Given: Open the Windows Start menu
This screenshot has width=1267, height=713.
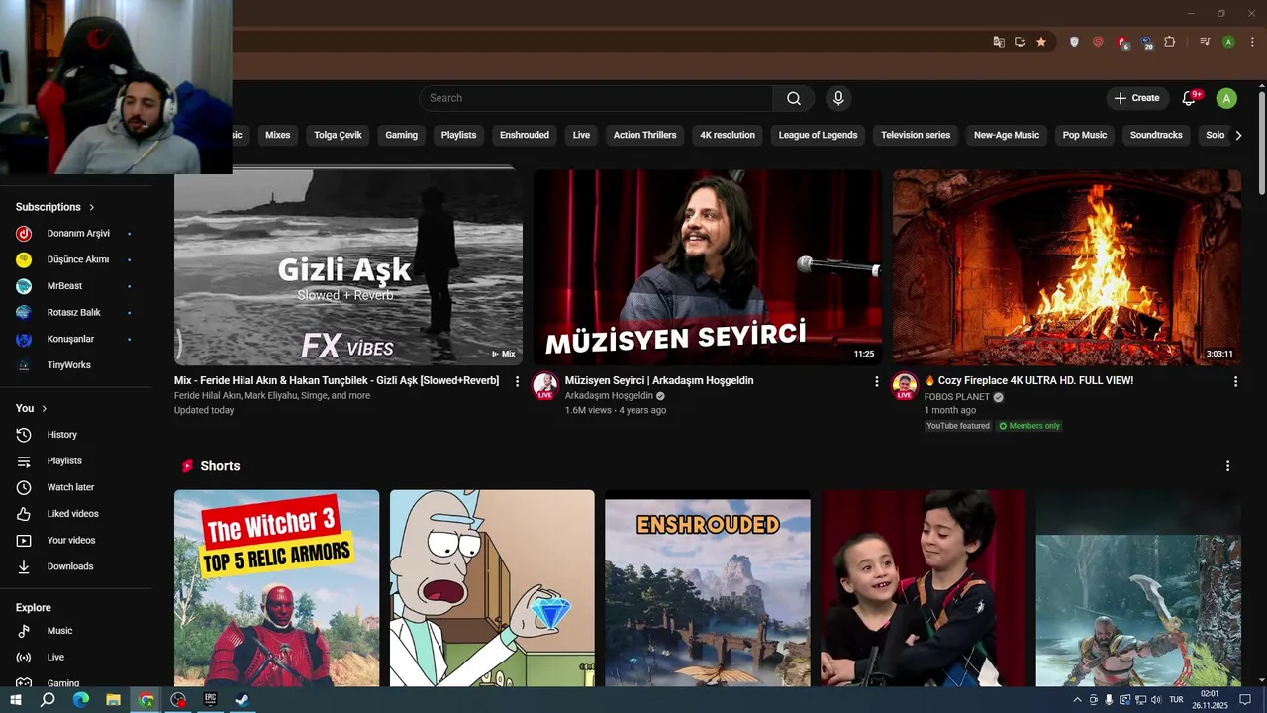Looking at the screenshot, I should 16,699.
